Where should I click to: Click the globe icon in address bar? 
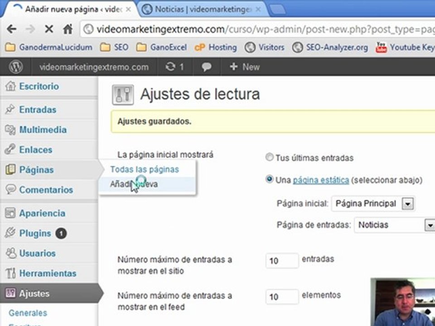[88, 29]
